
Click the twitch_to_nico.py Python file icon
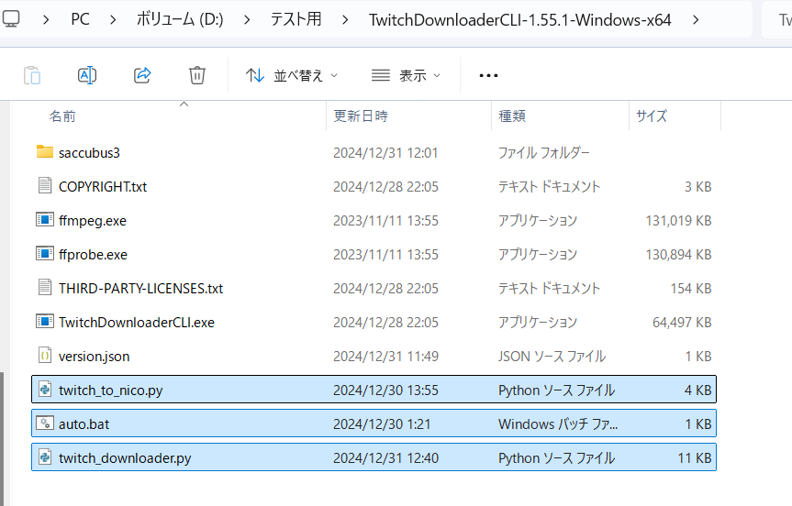[44, 390]
